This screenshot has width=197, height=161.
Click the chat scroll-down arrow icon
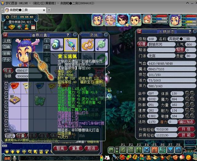pyautogui.click(x=18, y=152)
